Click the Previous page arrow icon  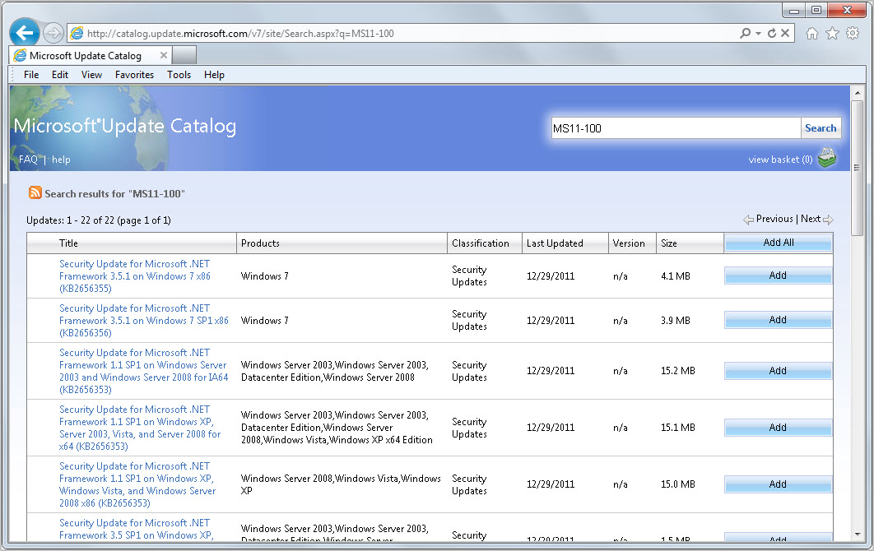748,220
